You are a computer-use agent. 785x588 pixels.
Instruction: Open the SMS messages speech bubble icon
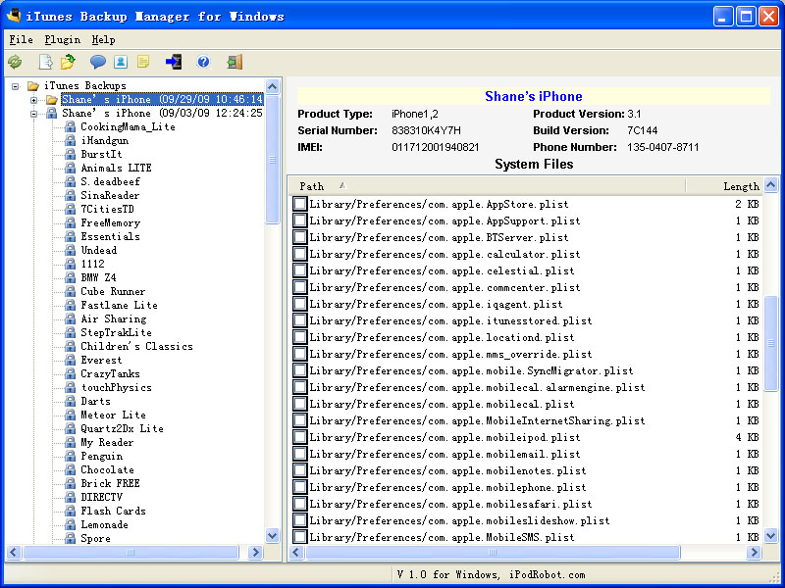click(97, 62)
